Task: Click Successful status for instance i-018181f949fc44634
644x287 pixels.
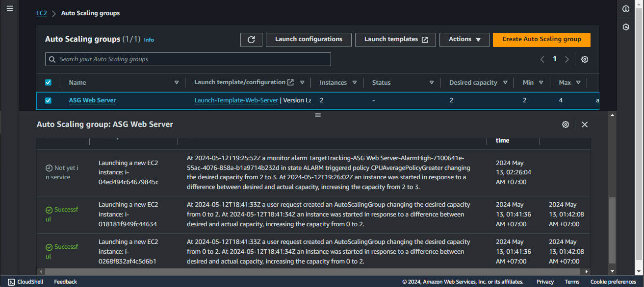Action: [x=62, y=215]
